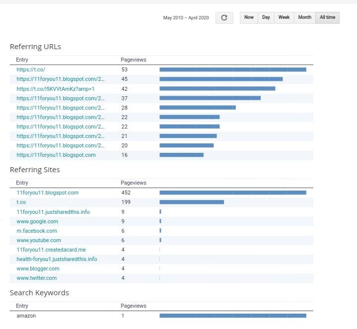This screenshot has width=357, height=329.
Task: Open the www.blogger.com referring site
Action: click(x=38, y=268)
